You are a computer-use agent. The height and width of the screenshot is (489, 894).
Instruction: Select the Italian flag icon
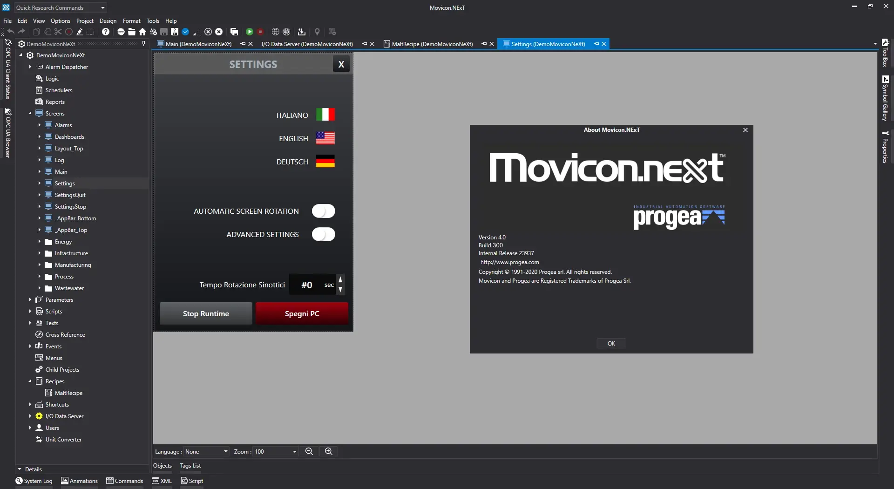(325, 115)
